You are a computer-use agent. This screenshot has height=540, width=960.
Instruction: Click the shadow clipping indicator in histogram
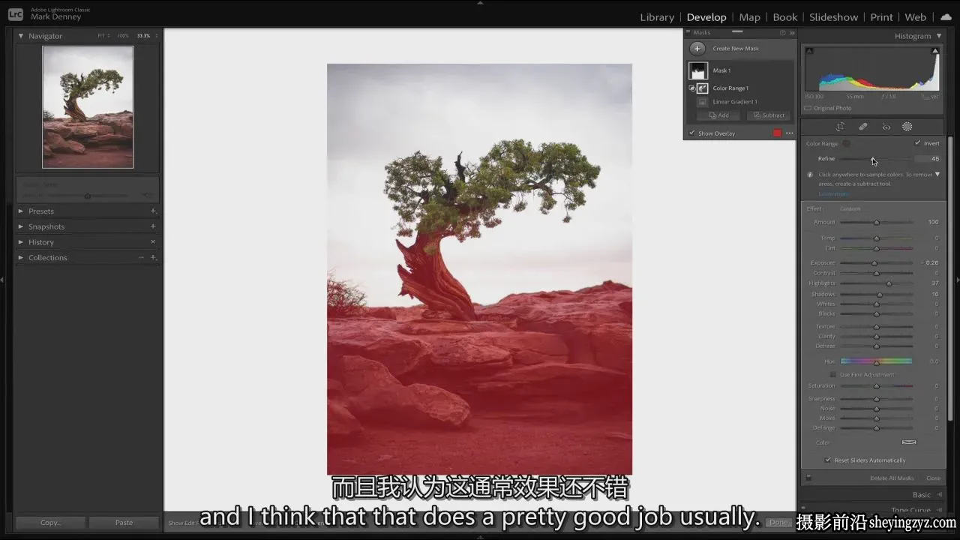809,50
